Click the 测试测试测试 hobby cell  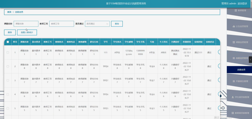pyautogui.click(x=175, y=52)
